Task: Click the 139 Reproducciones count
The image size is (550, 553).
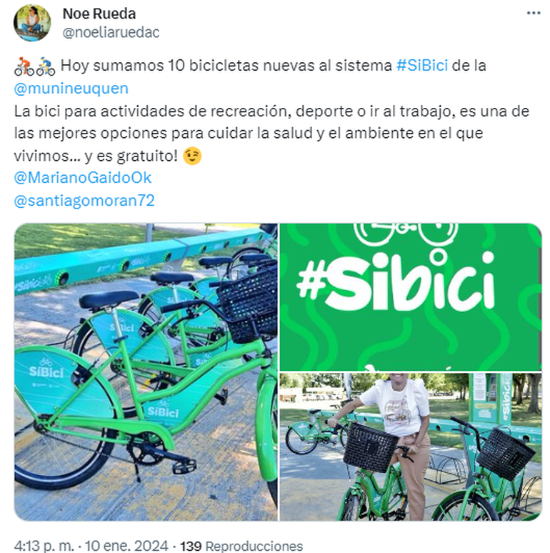Action: point(241,546)
